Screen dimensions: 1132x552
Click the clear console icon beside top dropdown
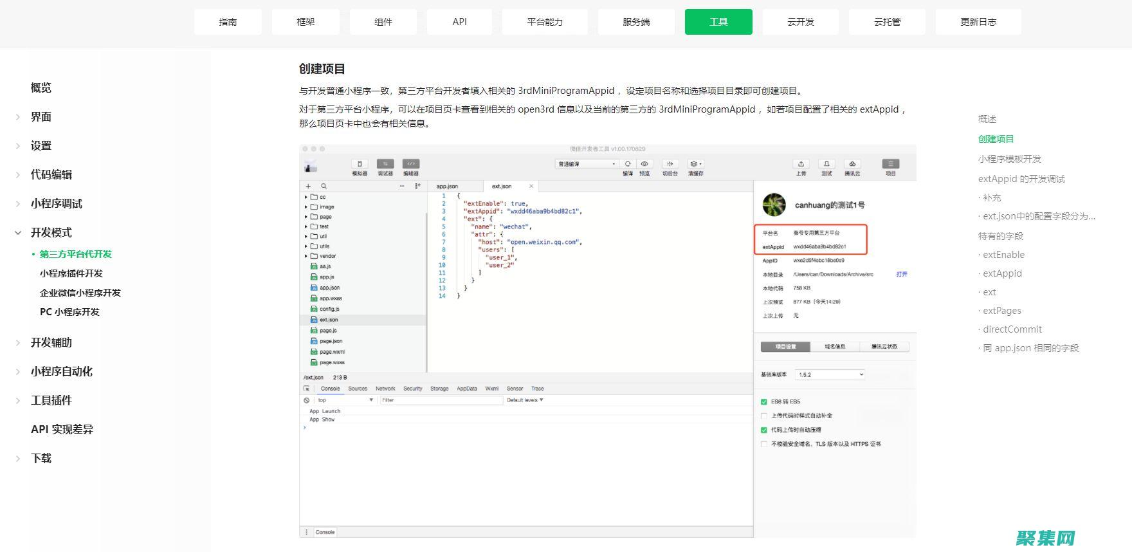307,400
